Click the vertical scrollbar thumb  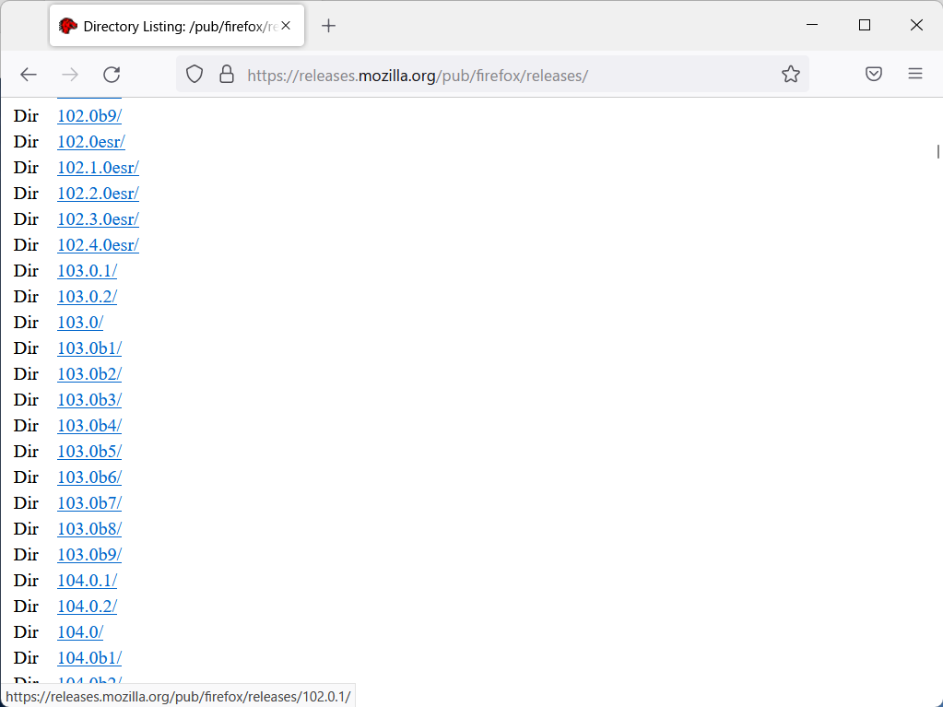(937, 151)
